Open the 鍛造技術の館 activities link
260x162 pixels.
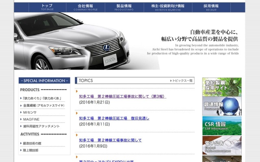point(32,143)
